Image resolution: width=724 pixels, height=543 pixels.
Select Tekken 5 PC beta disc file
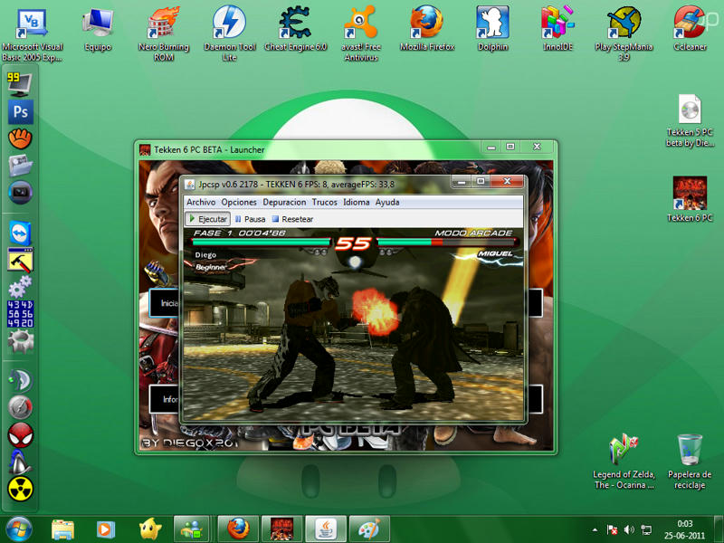690,121
